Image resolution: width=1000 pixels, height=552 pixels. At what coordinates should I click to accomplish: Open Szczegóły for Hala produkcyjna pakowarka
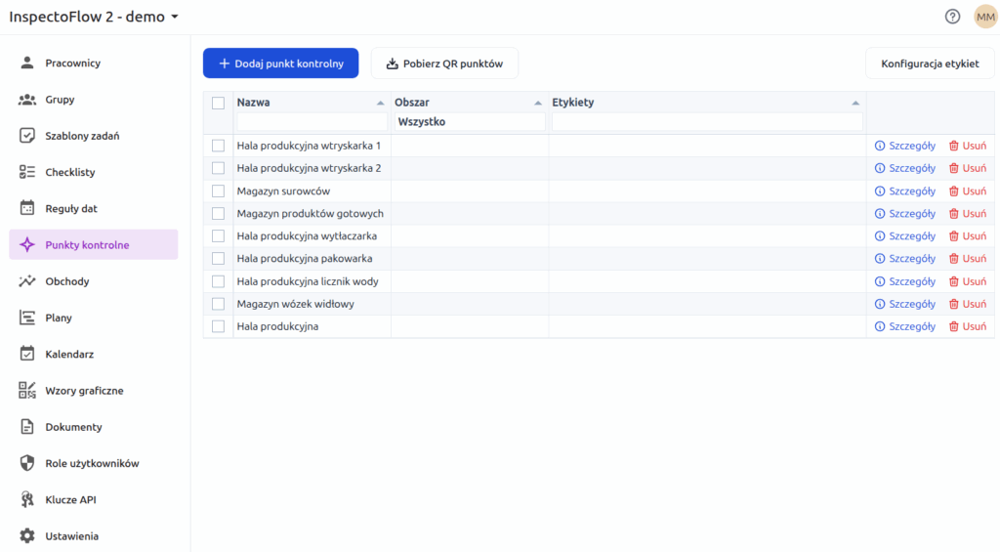click(x=905, y=259)
